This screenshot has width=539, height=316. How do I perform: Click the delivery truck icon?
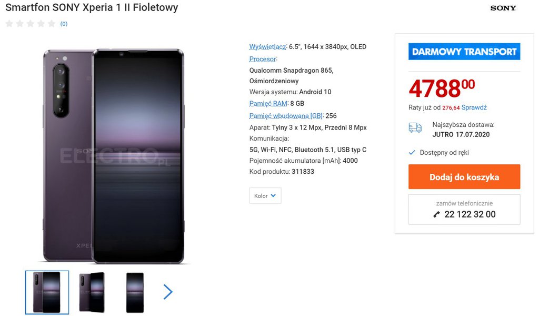coord(415,127)
